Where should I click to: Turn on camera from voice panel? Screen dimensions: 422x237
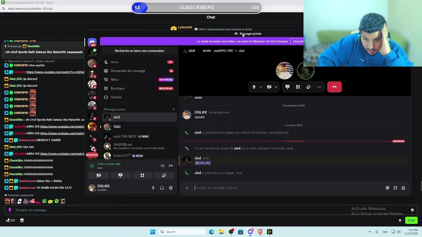(99, 175)
